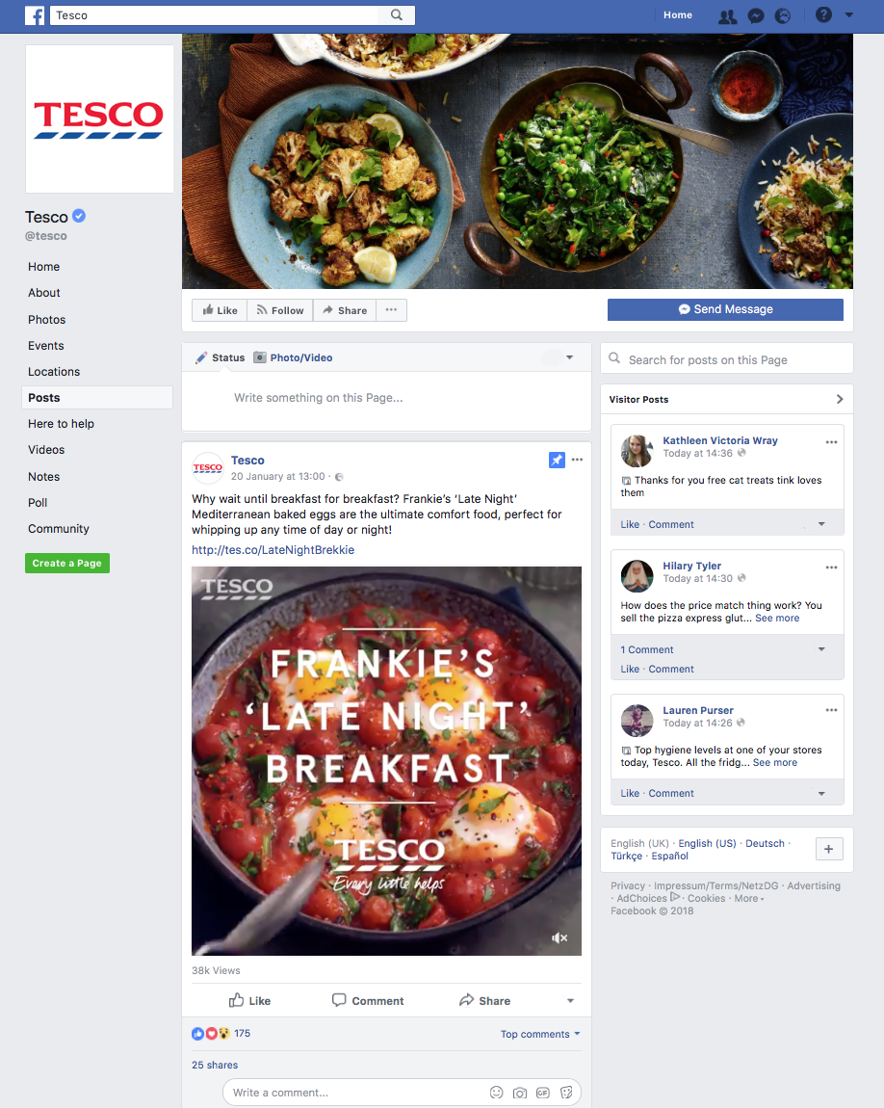Click the pinned post pin icon
884x1108 pixels.
pos(557,460)
